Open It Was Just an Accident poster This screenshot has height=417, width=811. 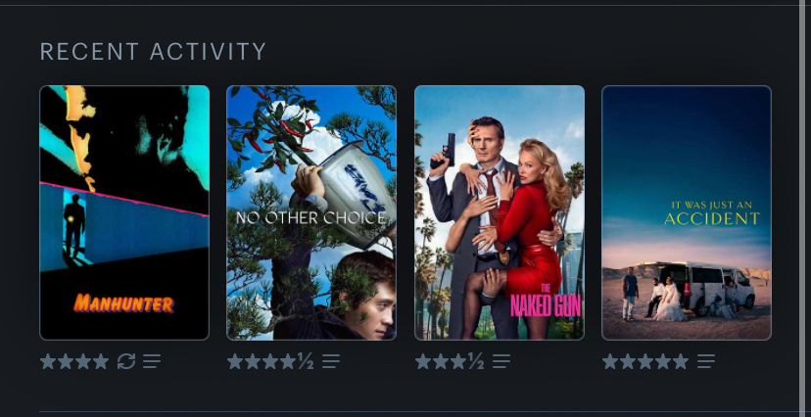(687, 212)
